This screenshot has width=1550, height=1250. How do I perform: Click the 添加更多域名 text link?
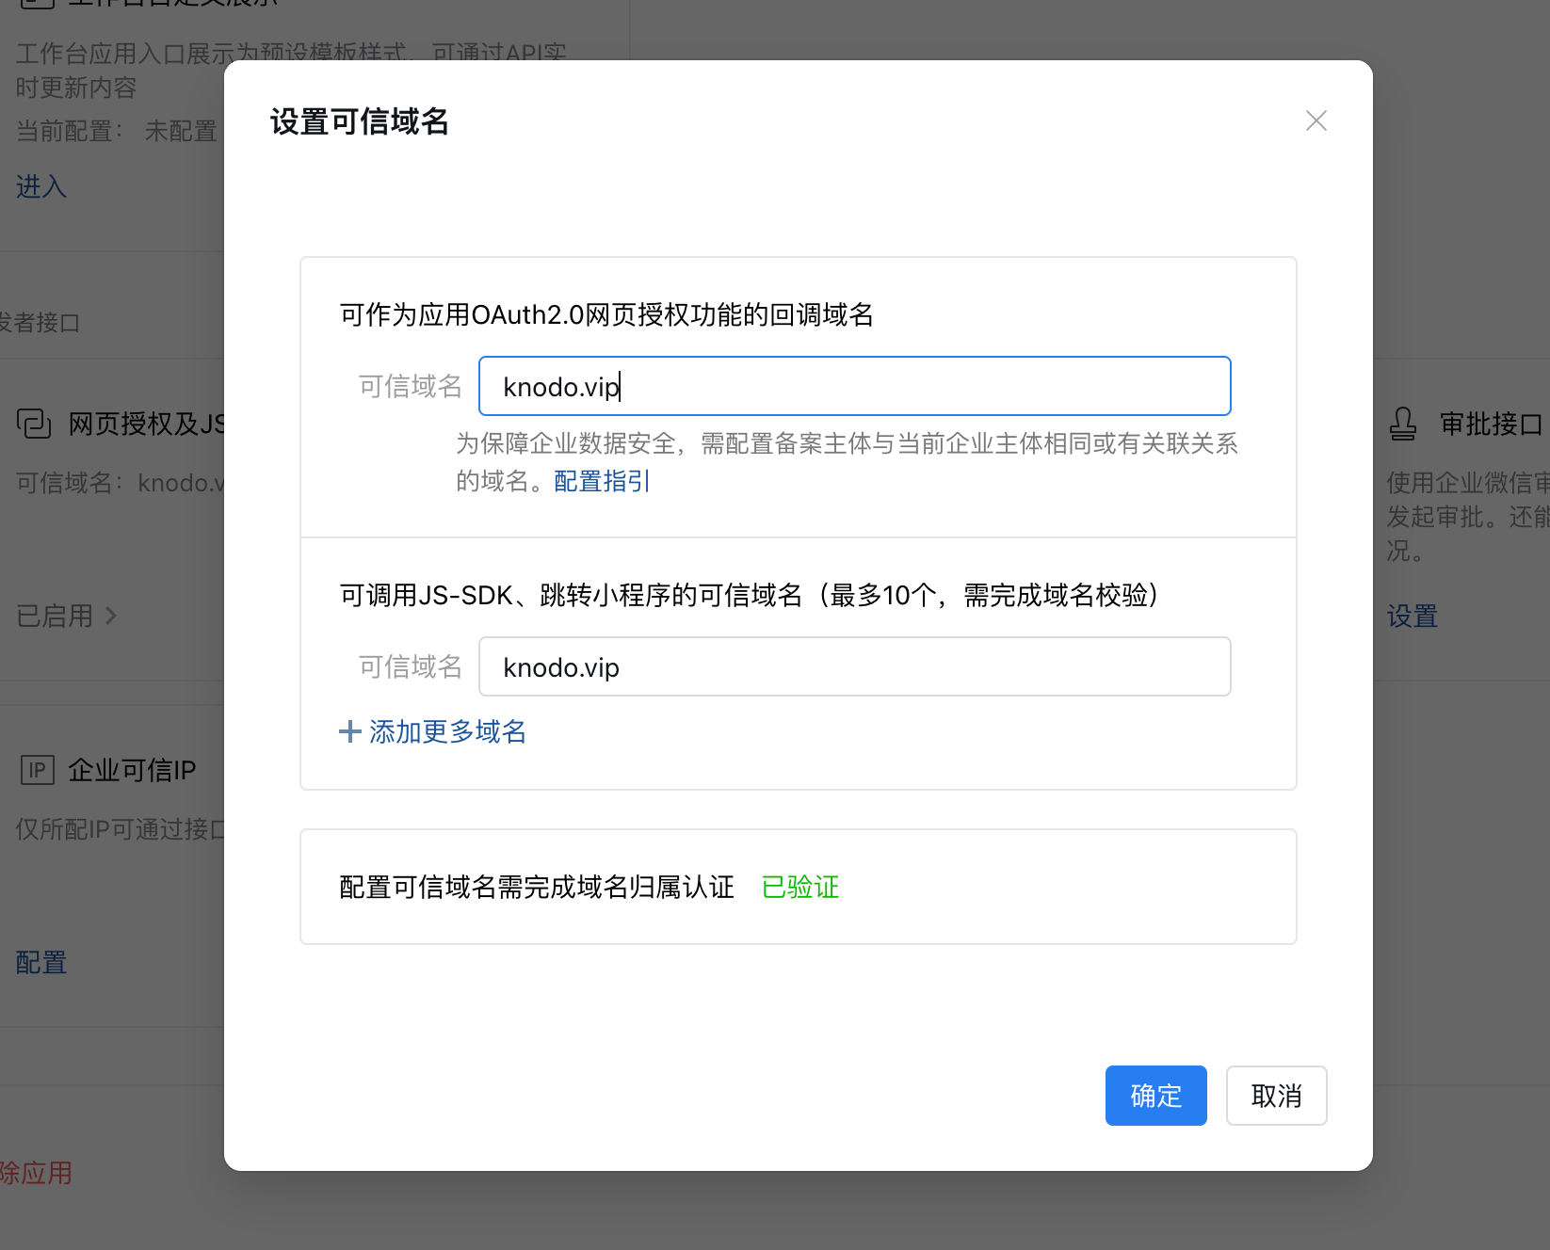point(447,731)
